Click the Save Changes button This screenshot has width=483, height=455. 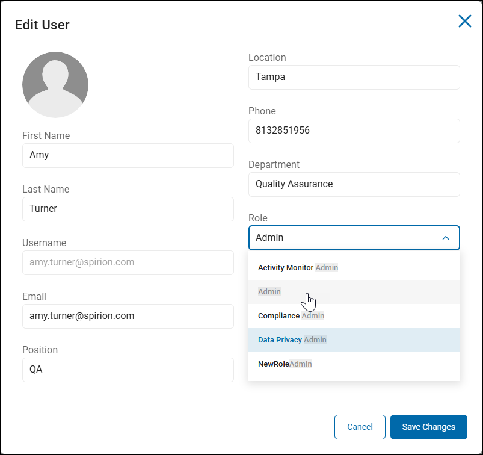428,427
